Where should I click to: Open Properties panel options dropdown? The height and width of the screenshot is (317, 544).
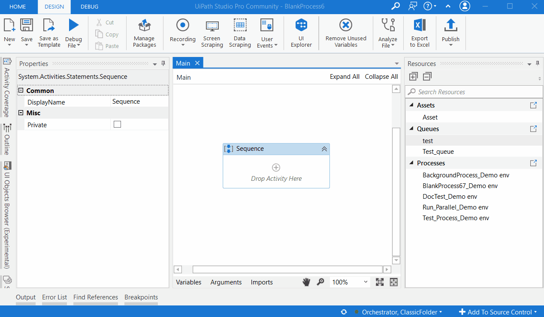point(155,64)
